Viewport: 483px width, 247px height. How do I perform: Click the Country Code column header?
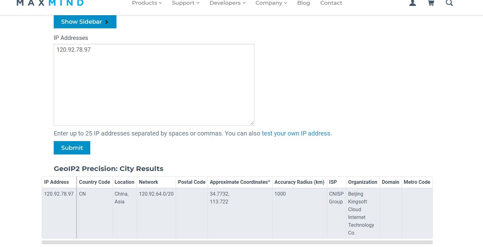(x=95, y=182)
